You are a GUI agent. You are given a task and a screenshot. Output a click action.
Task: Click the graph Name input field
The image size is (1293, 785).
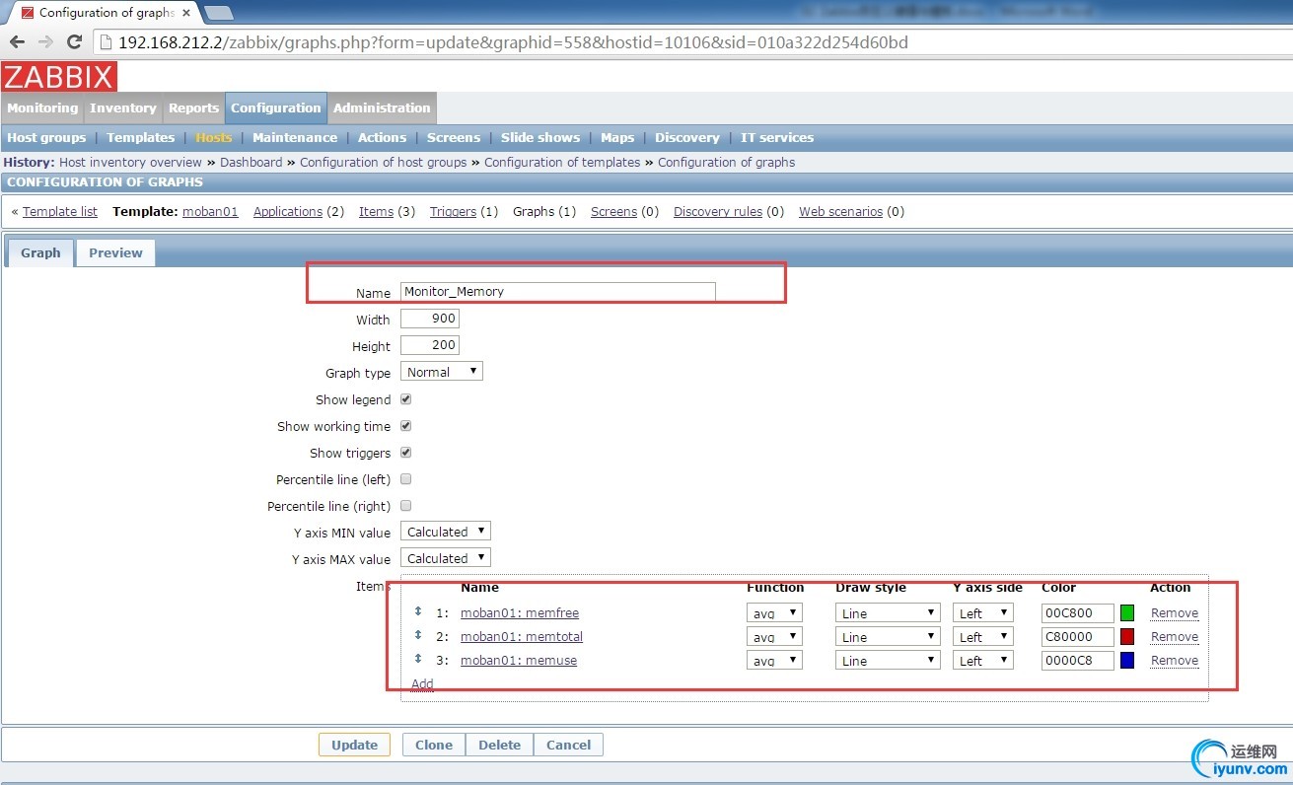coord(557,291)
